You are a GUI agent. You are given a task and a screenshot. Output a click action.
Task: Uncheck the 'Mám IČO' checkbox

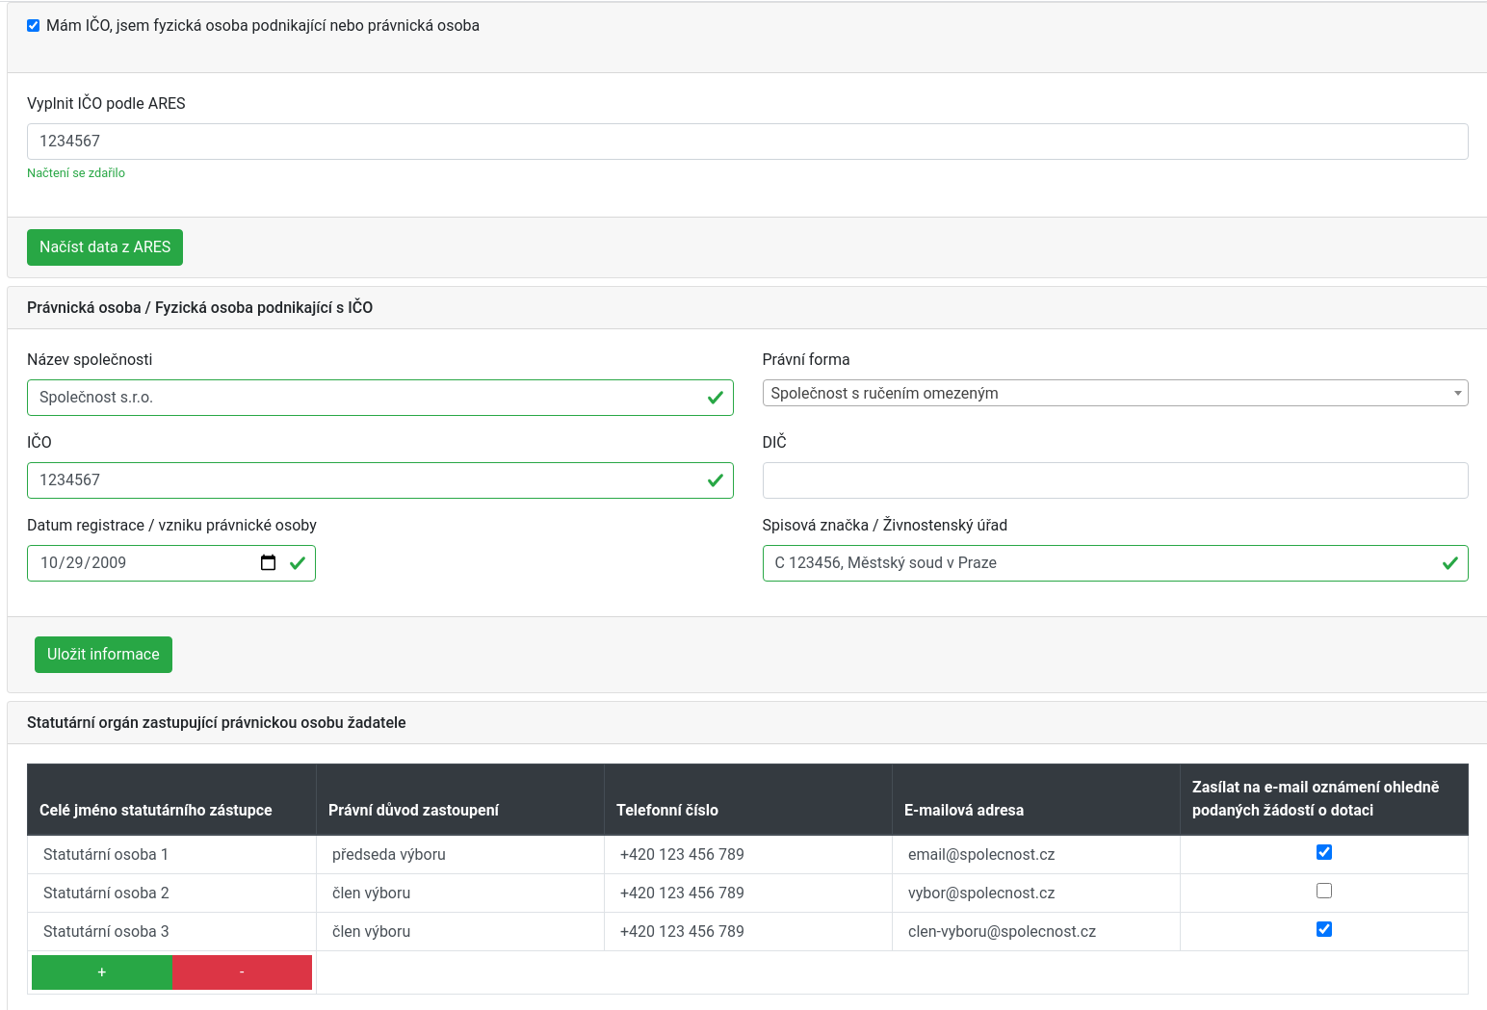click(x=34, y=26)
